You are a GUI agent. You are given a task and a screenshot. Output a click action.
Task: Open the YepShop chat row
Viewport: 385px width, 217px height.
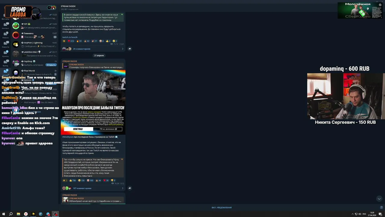35,63
